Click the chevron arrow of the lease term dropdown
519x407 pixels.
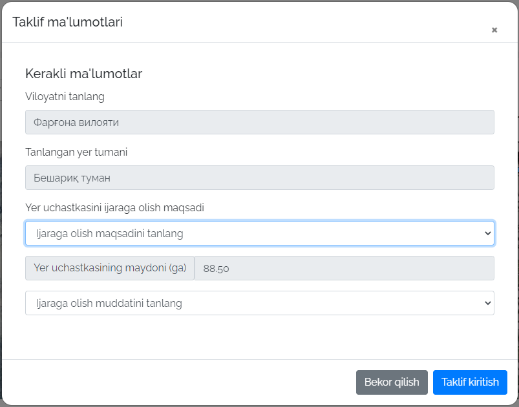(487, 303)
